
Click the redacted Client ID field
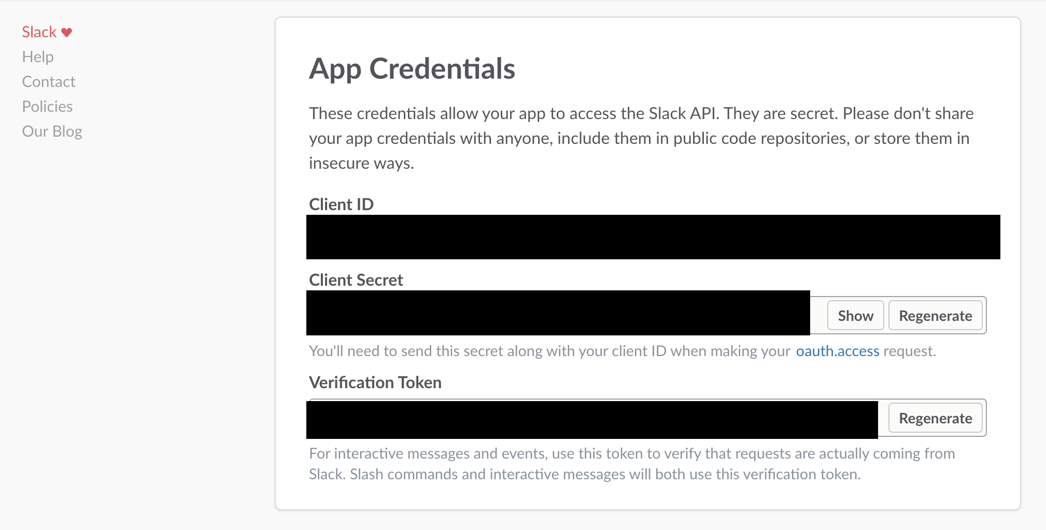click(653, 237)
